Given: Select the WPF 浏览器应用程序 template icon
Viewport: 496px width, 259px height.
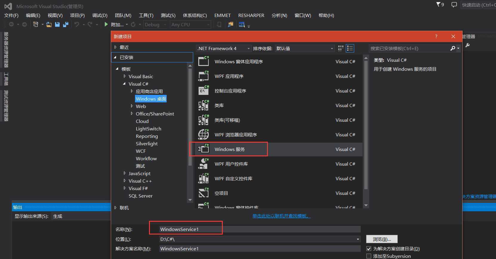Looking at the screenshot, I should coord(204,135).
